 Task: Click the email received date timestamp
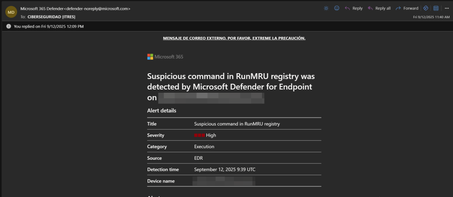431,17
